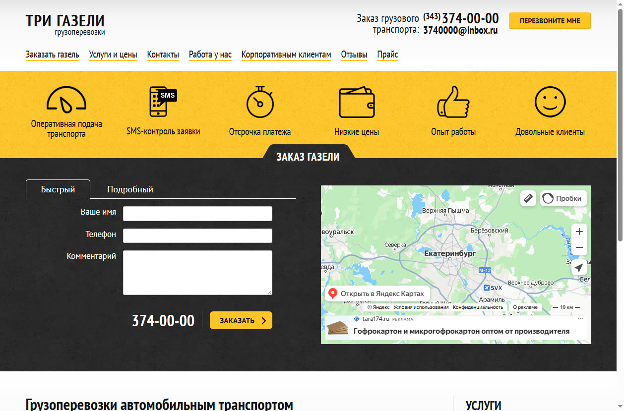624x411 pixels.
Task: Click the wallet low prices icon
Action: click(357, 102)
